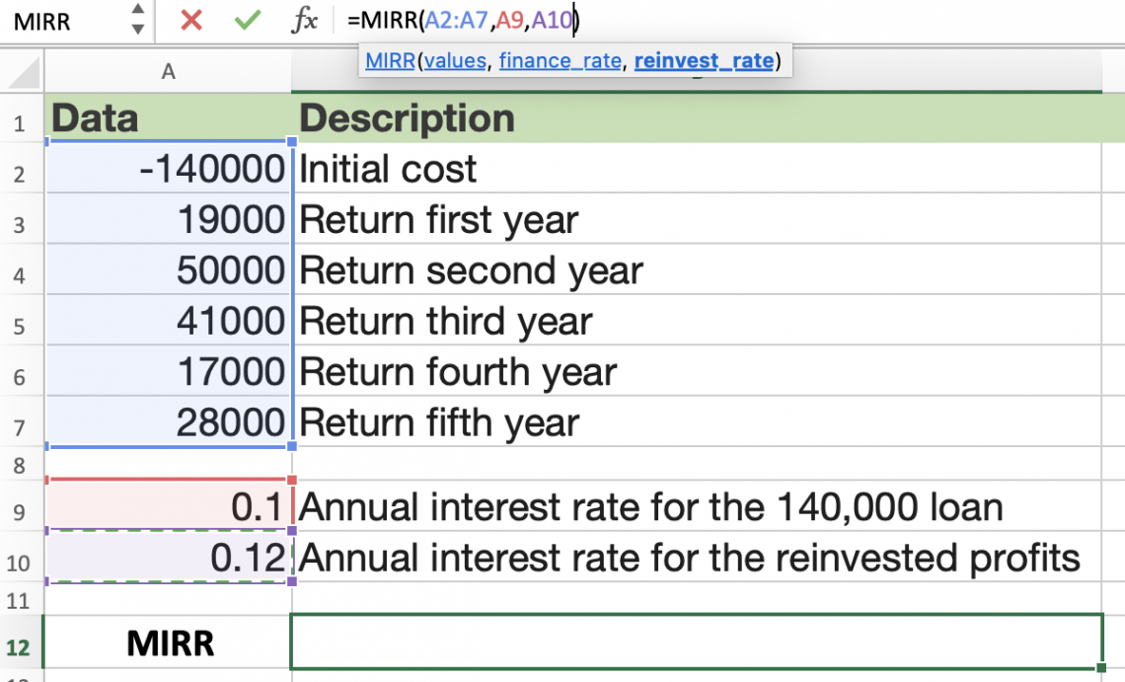The width and height of the screenshot is (1125, 682).
Task: Select the cell containing -140000
Action: 168,169
